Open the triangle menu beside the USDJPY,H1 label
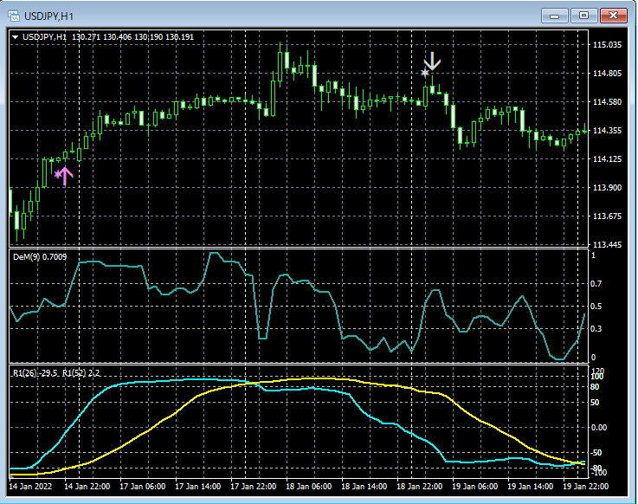This screenshot has width=638, height=504. coord(16,37)
